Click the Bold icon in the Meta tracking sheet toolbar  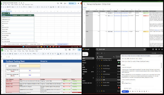tap(48, 54)
